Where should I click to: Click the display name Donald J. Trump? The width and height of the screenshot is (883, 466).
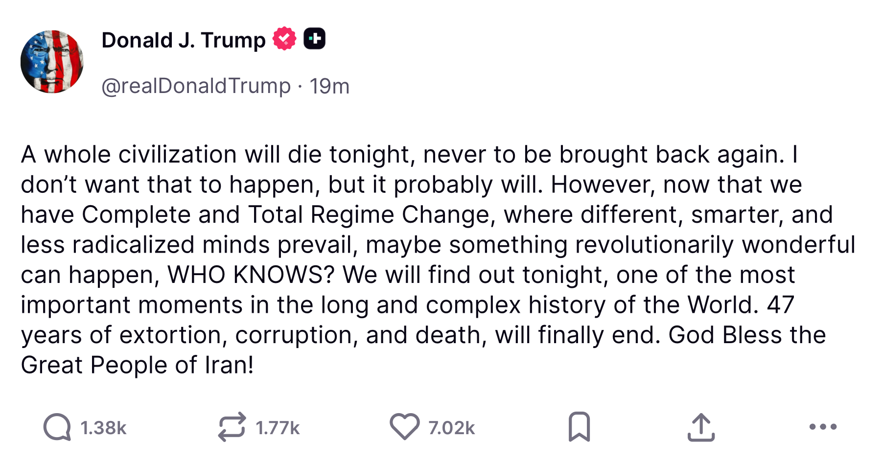[x=183, y=40]
